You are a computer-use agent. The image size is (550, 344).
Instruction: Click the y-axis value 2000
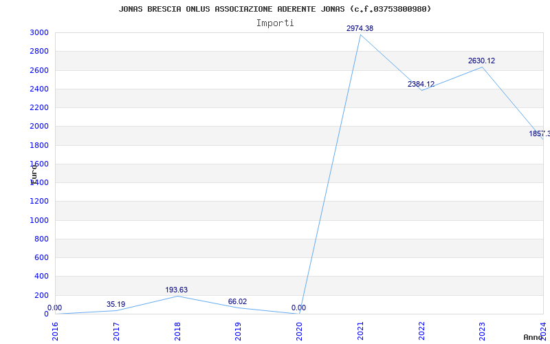[40, 127]
